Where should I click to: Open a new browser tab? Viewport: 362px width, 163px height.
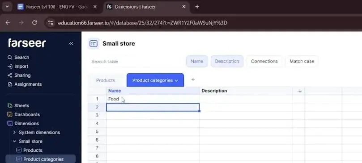(197, 7)
